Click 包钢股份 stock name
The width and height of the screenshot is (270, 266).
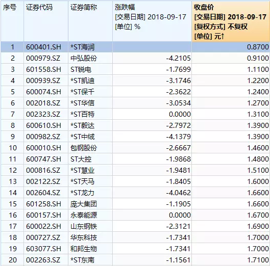point(84,148)
